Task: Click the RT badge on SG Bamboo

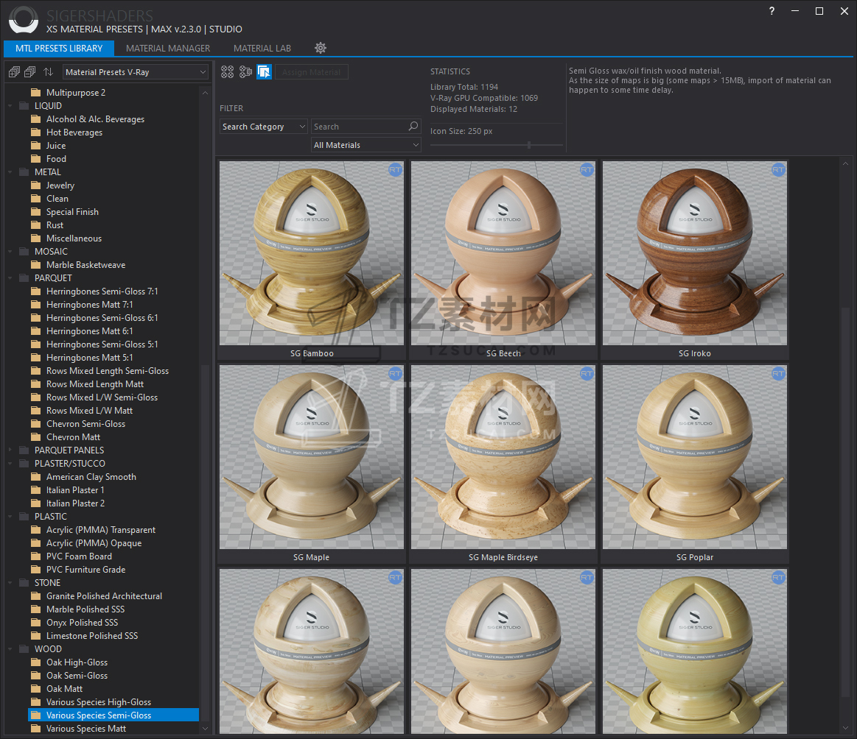Action: 395,170
